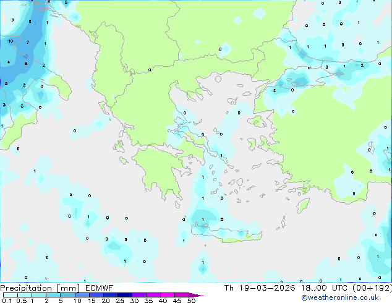Screen dimensions: 392x303
Task: Click the time '18..00 UTC'
Action: pyautogui.click(x=324, y=288)
